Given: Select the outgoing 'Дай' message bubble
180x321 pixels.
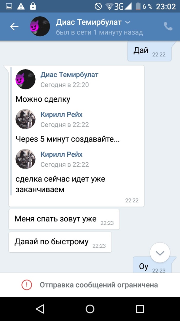Looking at the screenshot, I should (x=149, y=51).
